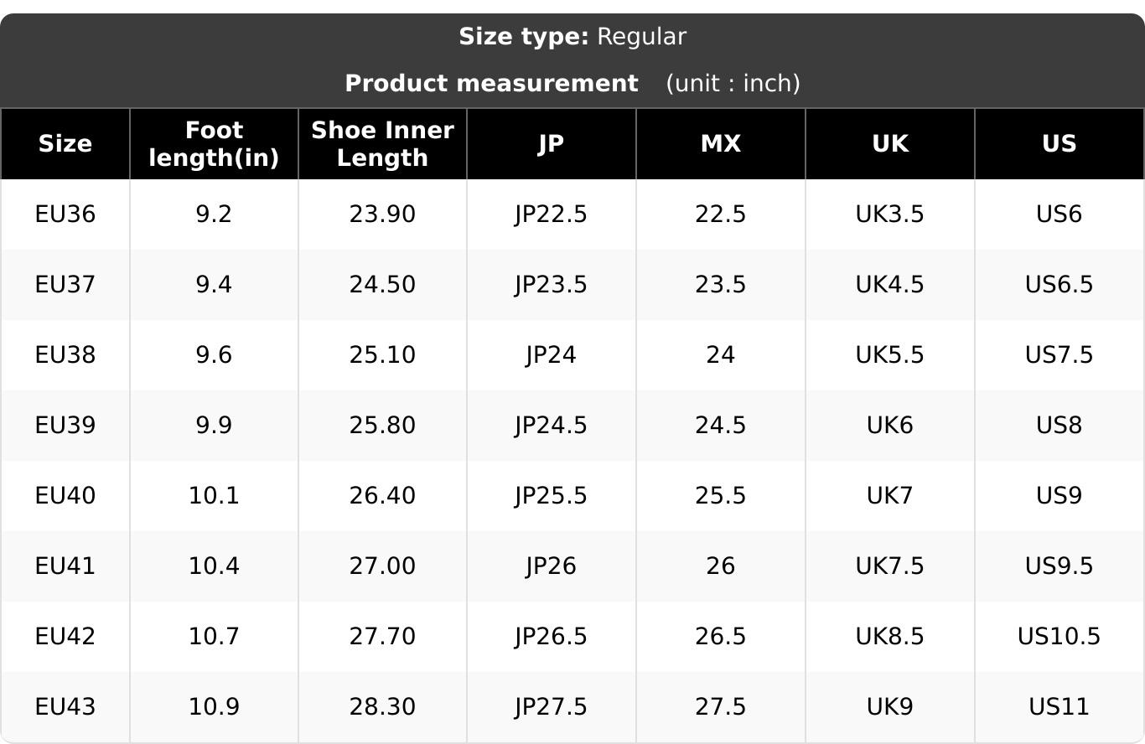
Task: Click the US column header
Action: point(1060,144)
